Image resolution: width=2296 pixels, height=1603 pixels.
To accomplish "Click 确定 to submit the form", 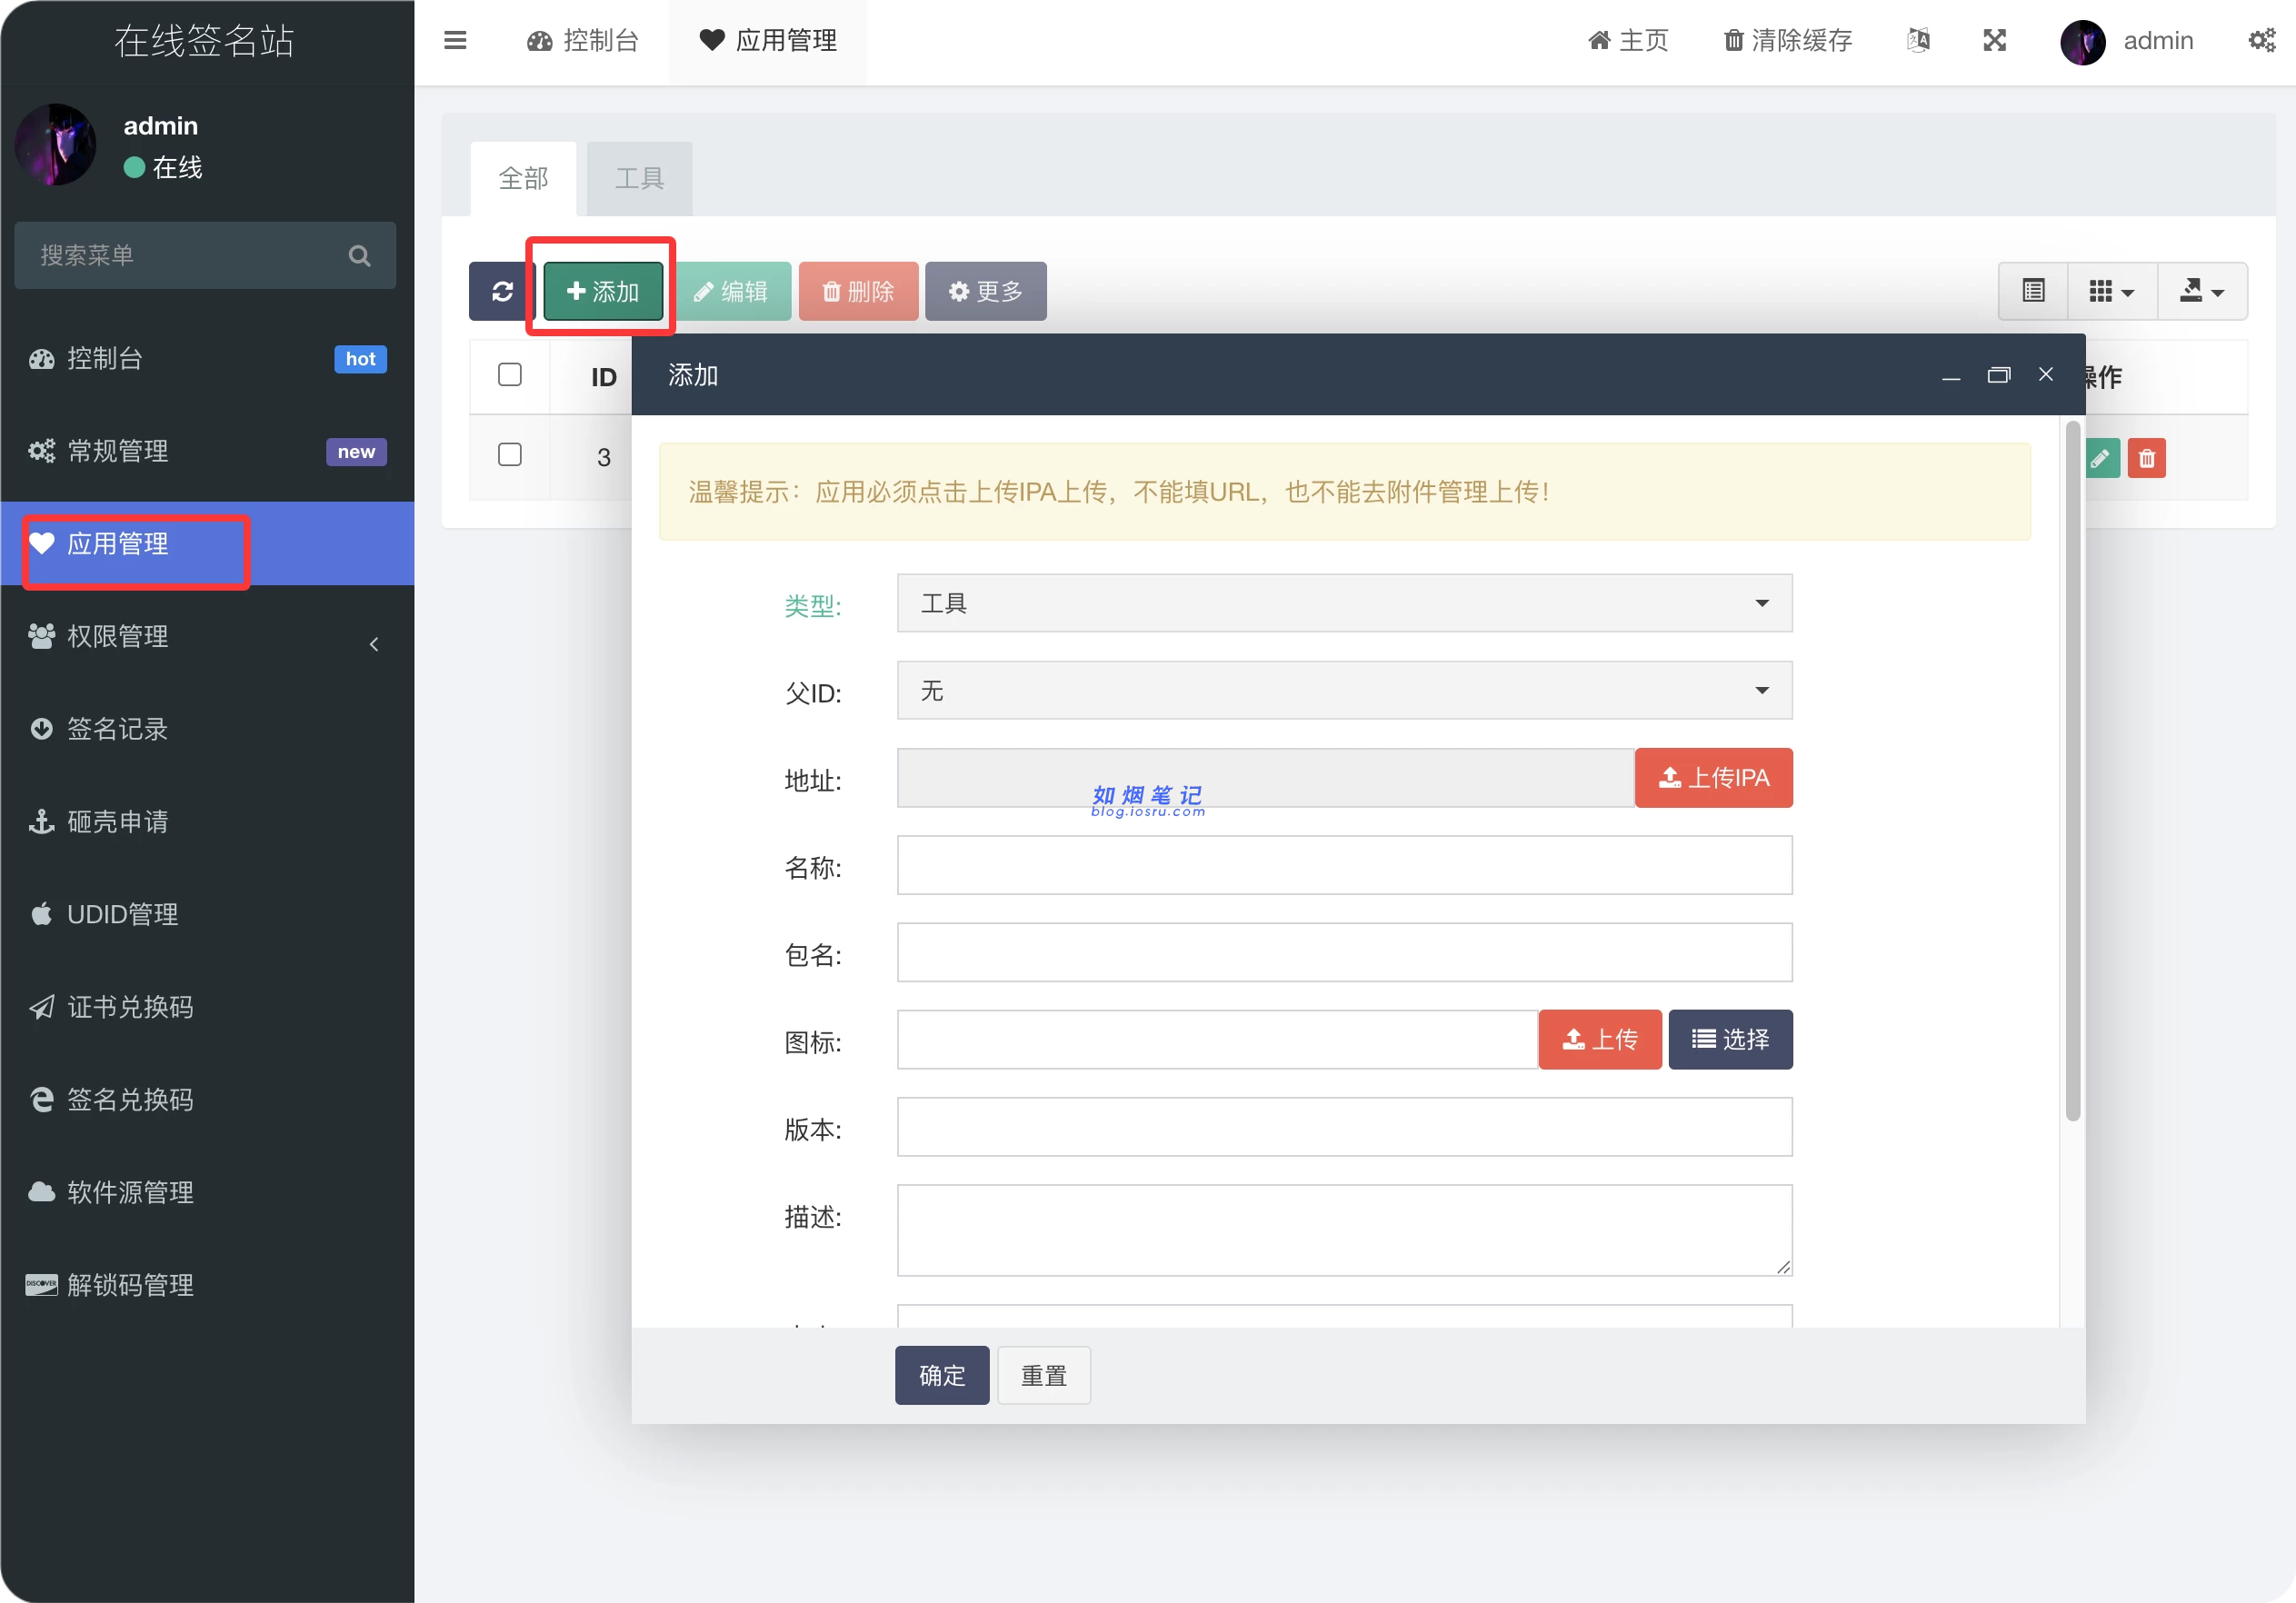I will (942, 1376).
